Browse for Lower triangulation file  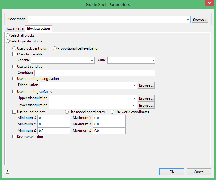coord(146,106)
